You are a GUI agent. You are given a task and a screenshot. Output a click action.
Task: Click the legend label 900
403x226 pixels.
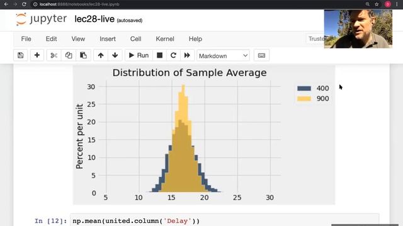pyautogui.click(x=322, y=99)
